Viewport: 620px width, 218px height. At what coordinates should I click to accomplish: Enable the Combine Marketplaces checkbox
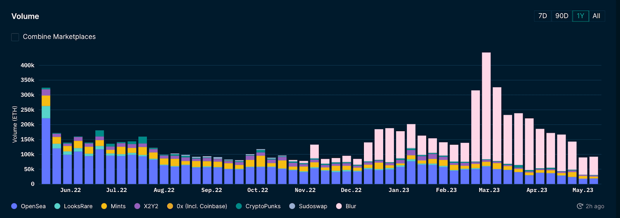coord(15,37)
